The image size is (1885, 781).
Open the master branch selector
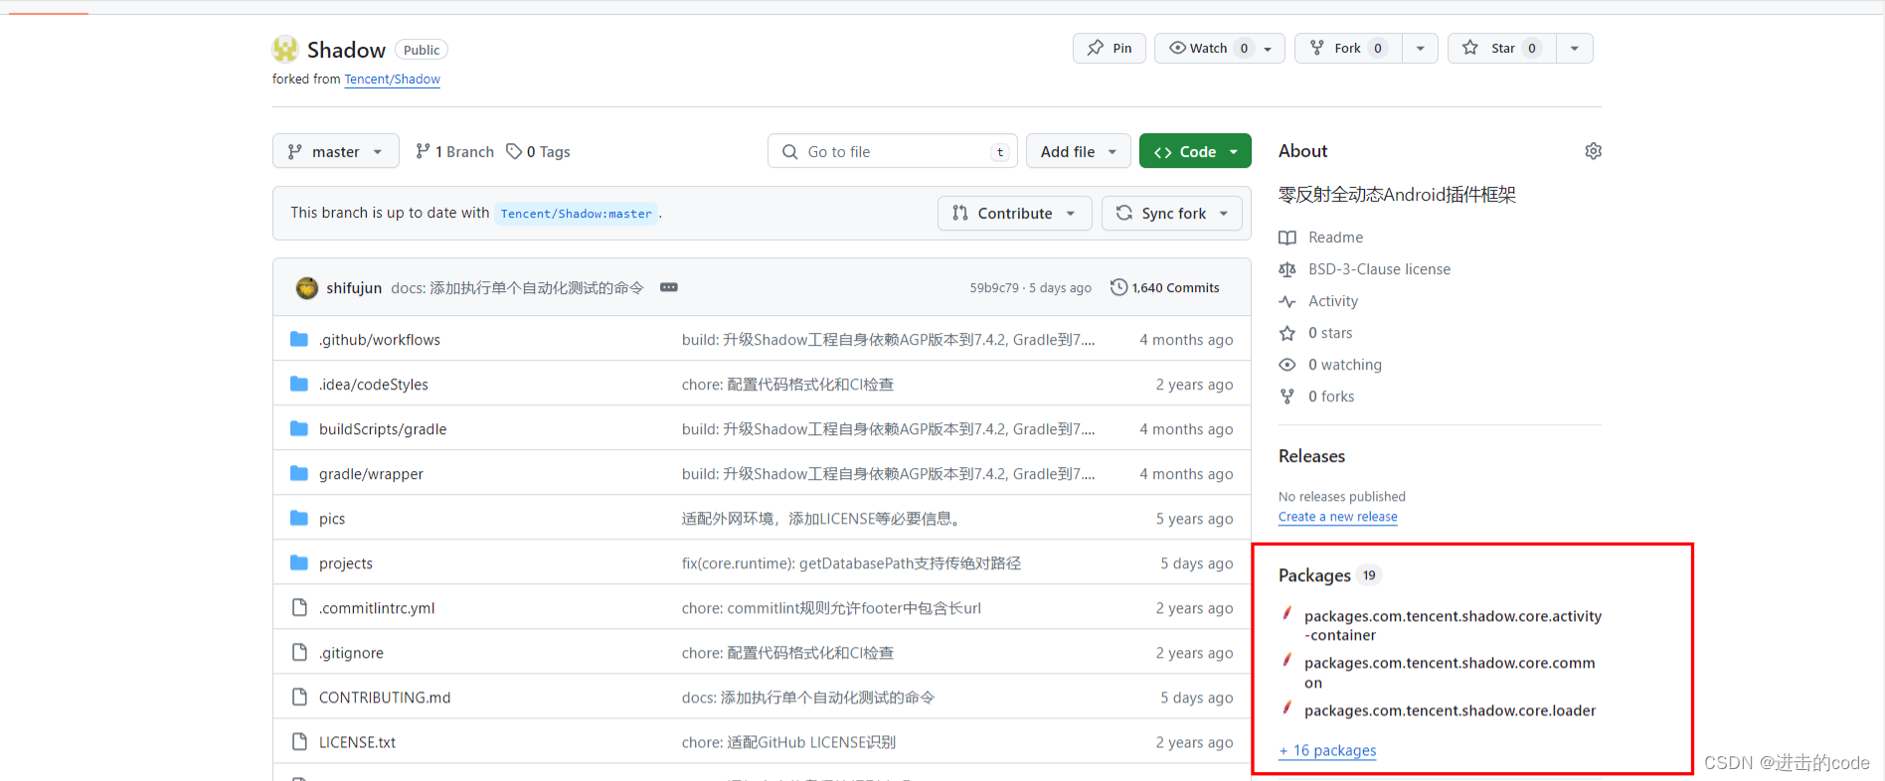(x=336, y=151)
